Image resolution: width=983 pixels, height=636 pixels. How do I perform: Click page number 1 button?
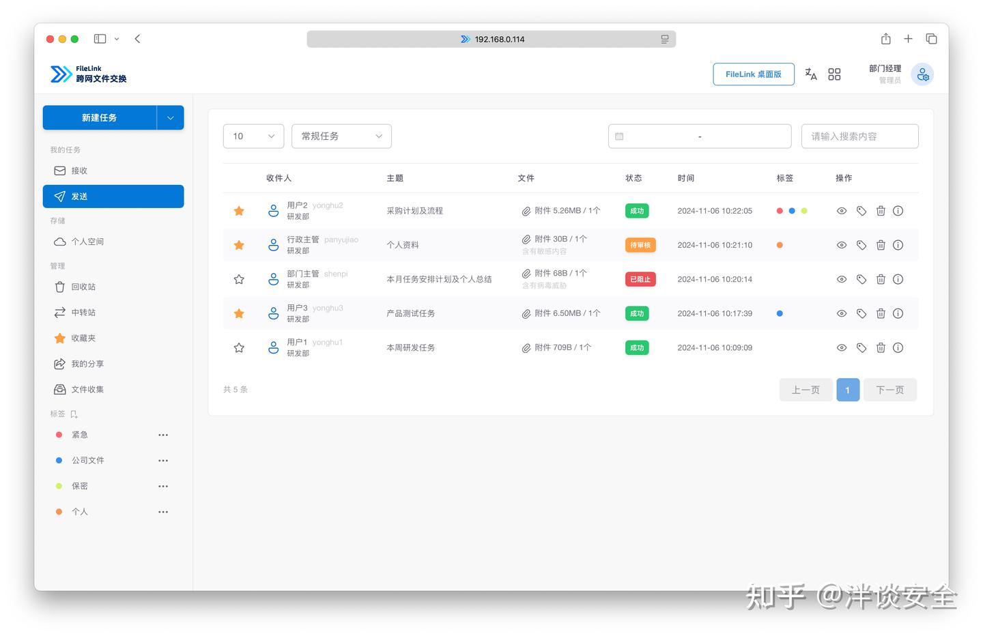tap(848, 390)
